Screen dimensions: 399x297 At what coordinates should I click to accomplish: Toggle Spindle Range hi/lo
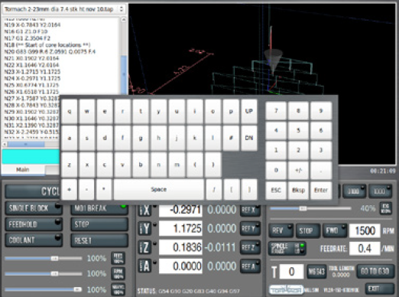287,248
